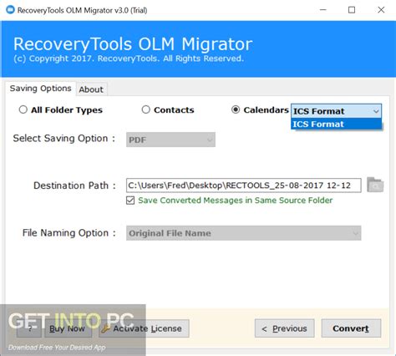Click the Activate License button
The height and width of the screenshot is (356, 396).
point(144,328)
